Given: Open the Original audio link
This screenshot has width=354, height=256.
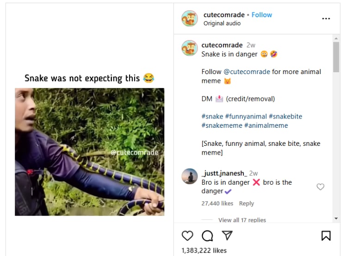Looking at the screenshot, I should 222,23.
